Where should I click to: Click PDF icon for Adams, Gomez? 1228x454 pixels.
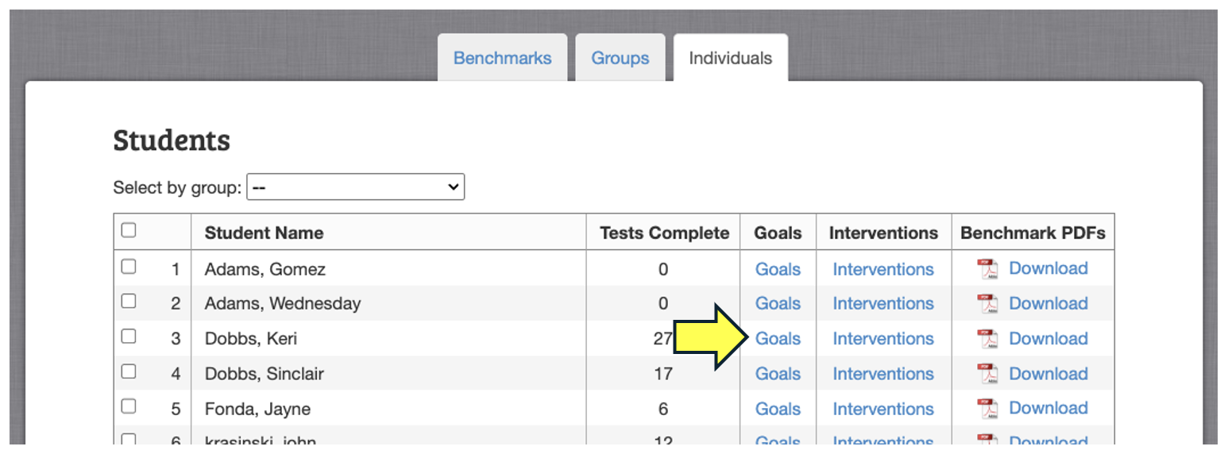pyautogui.click(x=987, y=269)
